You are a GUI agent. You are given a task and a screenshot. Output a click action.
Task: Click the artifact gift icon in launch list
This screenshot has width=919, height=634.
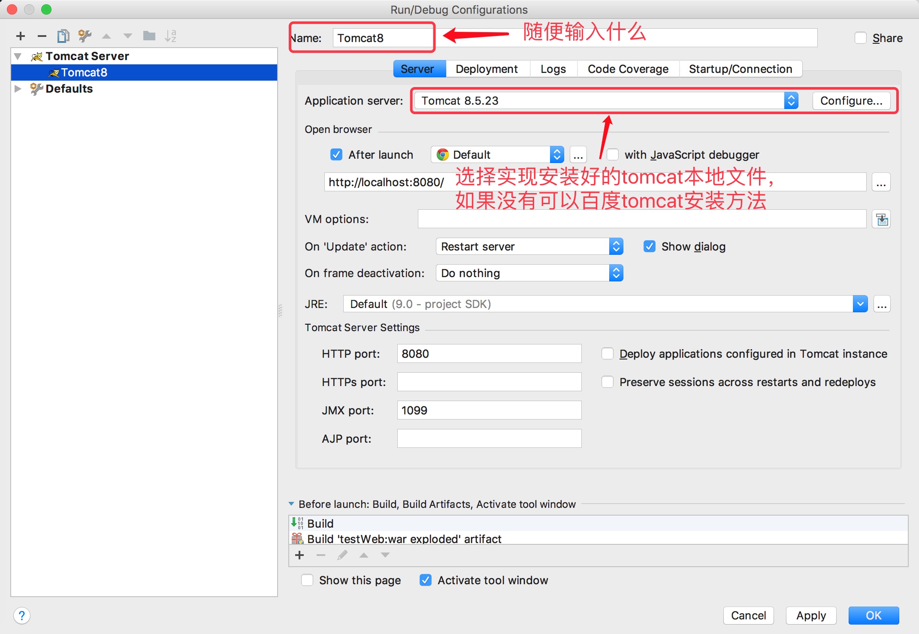(x=297, y=538)
